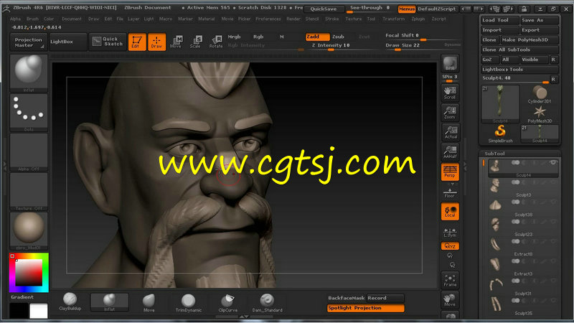
Task: Toggle Mrgb paint mode
Action: pyautogui.click(x=235, y=37)
